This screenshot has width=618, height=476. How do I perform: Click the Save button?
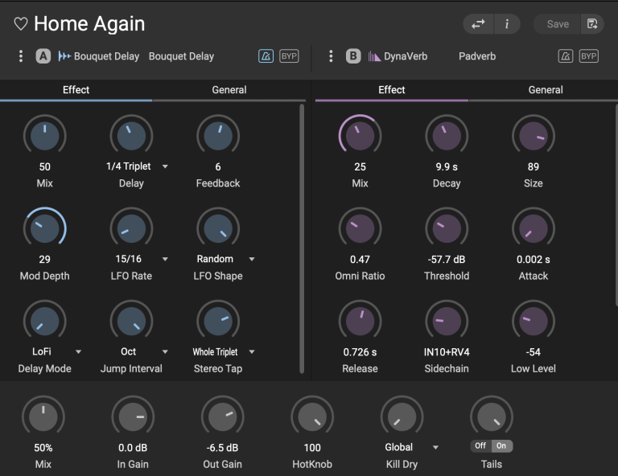pyautogui.click(x=558, y=24)
